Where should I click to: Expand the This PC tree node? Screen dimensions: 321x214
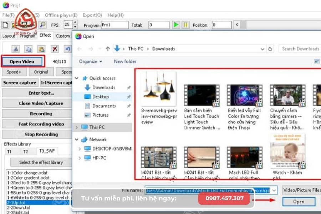(77, 127)
